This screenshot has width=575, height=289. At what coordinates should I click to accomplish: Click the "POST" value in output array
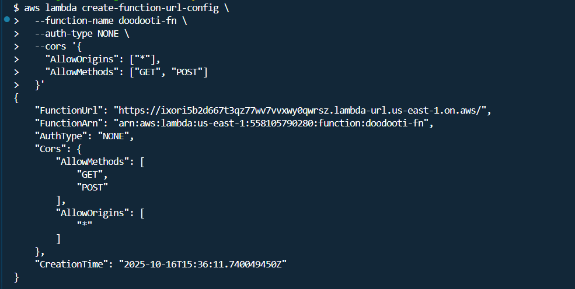point(92,187)
